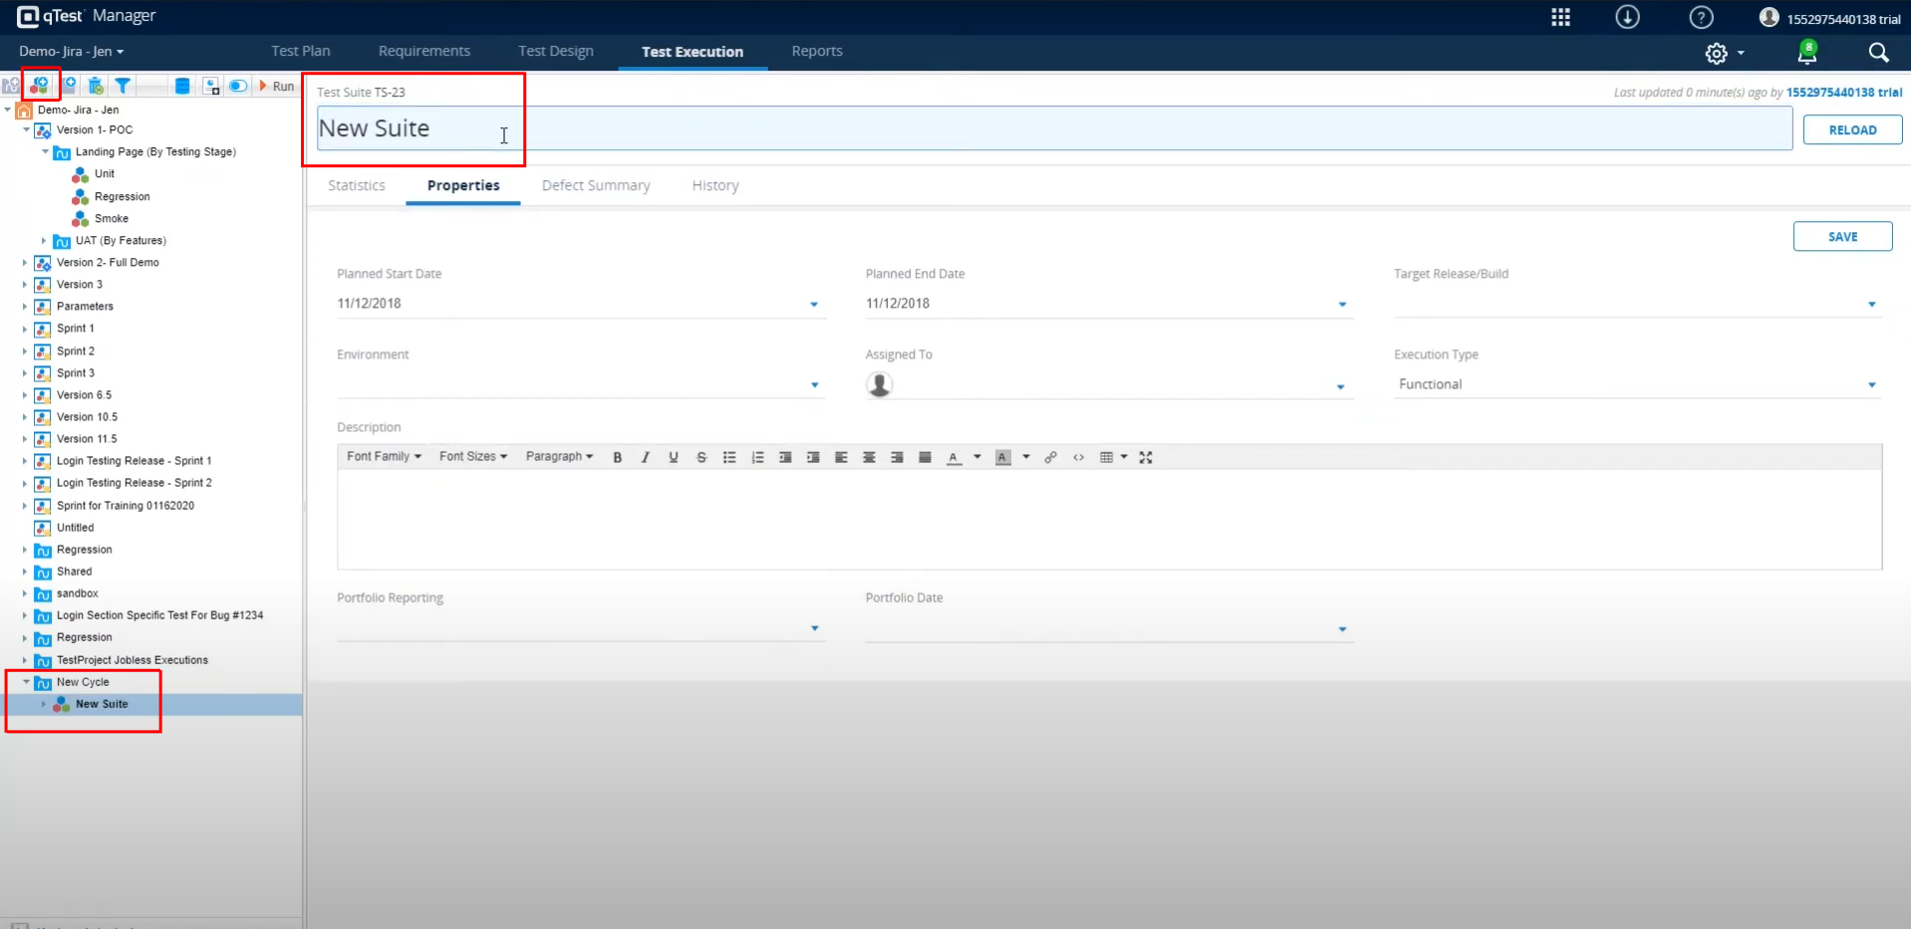The image size is (1911, 929).
Task: Click the search magnifier icon
Action: pos(1878,53)
